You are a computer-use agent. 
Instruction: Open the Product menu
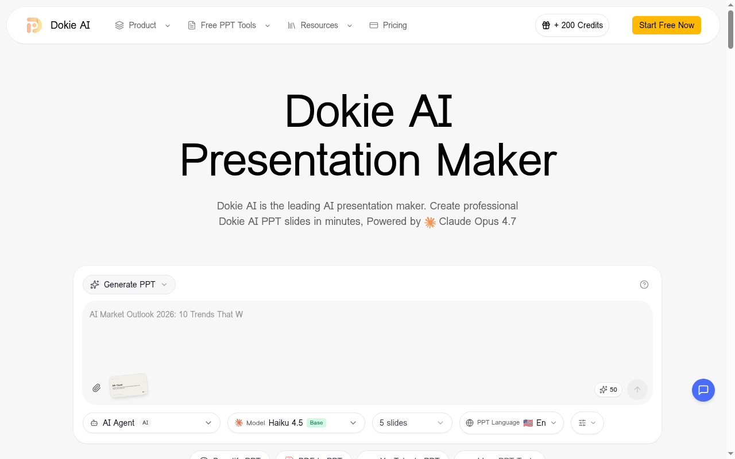point(142,25)
